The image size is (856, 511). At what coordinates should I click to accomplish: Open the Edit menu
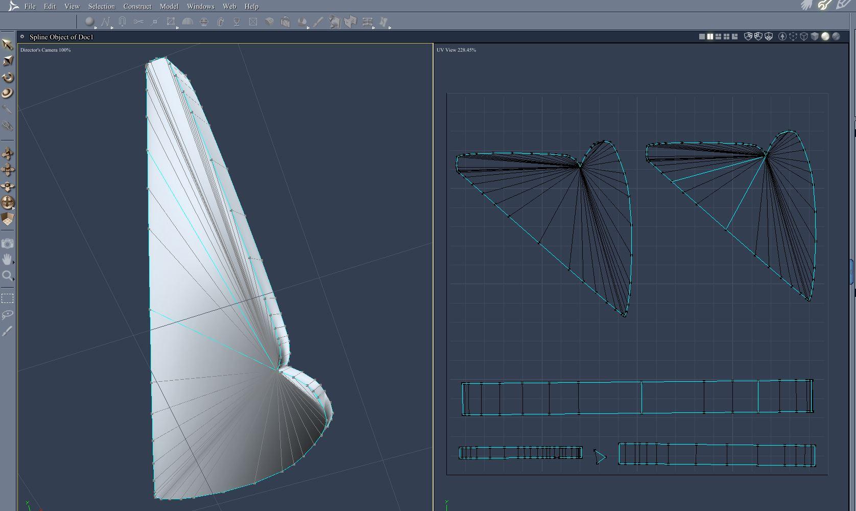[x=50, y=6]
